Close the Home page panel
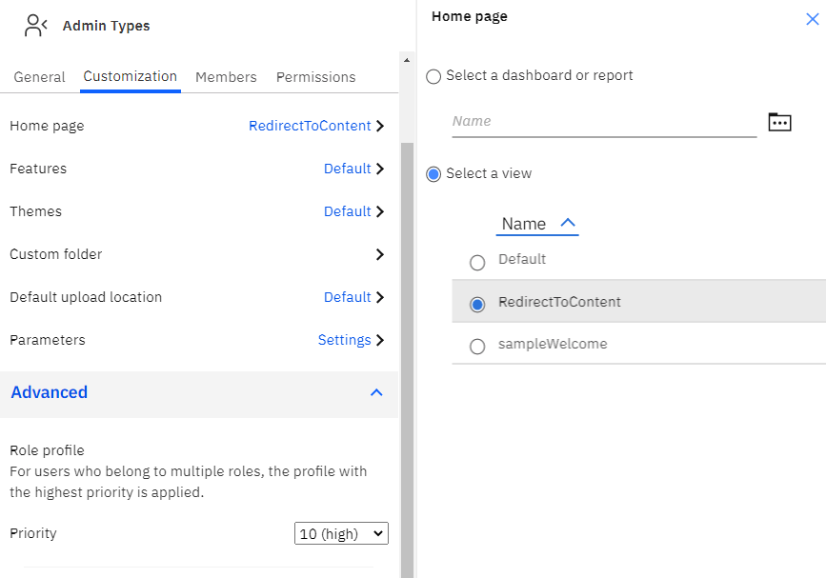The width and height of the screenshot is (826, 578). pyautogui.click(x=813, y=19)
